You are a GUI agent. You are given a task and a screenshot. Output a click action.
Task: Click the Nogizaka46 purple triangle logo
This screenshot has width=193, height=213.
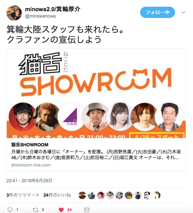(71, 116)
